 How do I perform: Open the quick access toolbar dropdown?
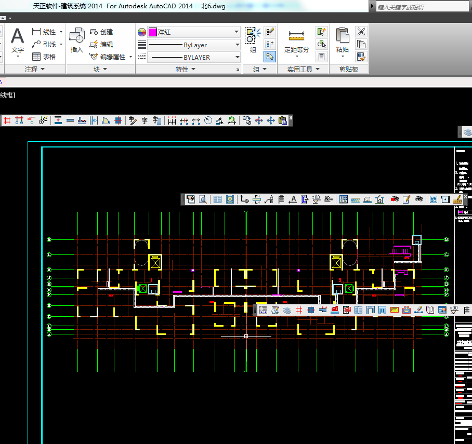pos(10,18)
